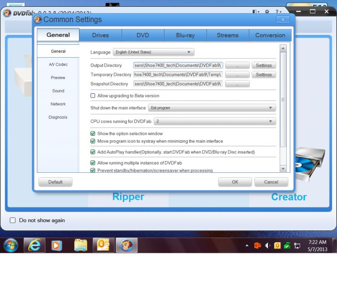337x288 pixels.
Task: Launch Internet Explorer from the taskbar
Action: (x=34, y=245)
